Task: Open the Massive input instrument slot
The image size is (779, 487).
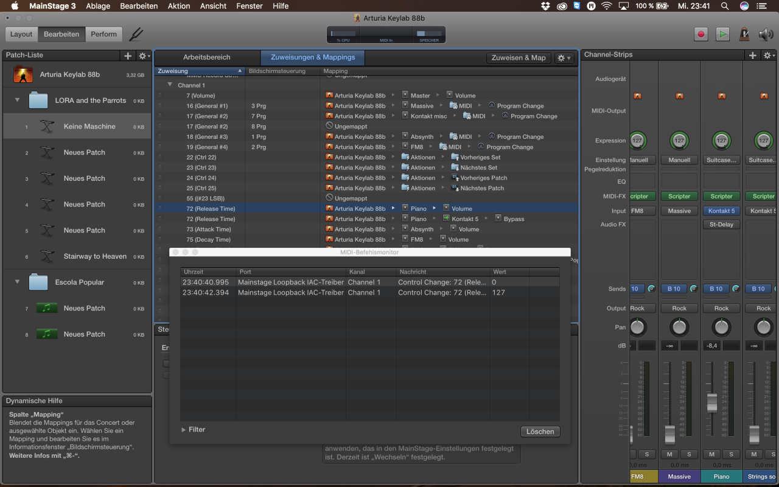Action: 679,211
